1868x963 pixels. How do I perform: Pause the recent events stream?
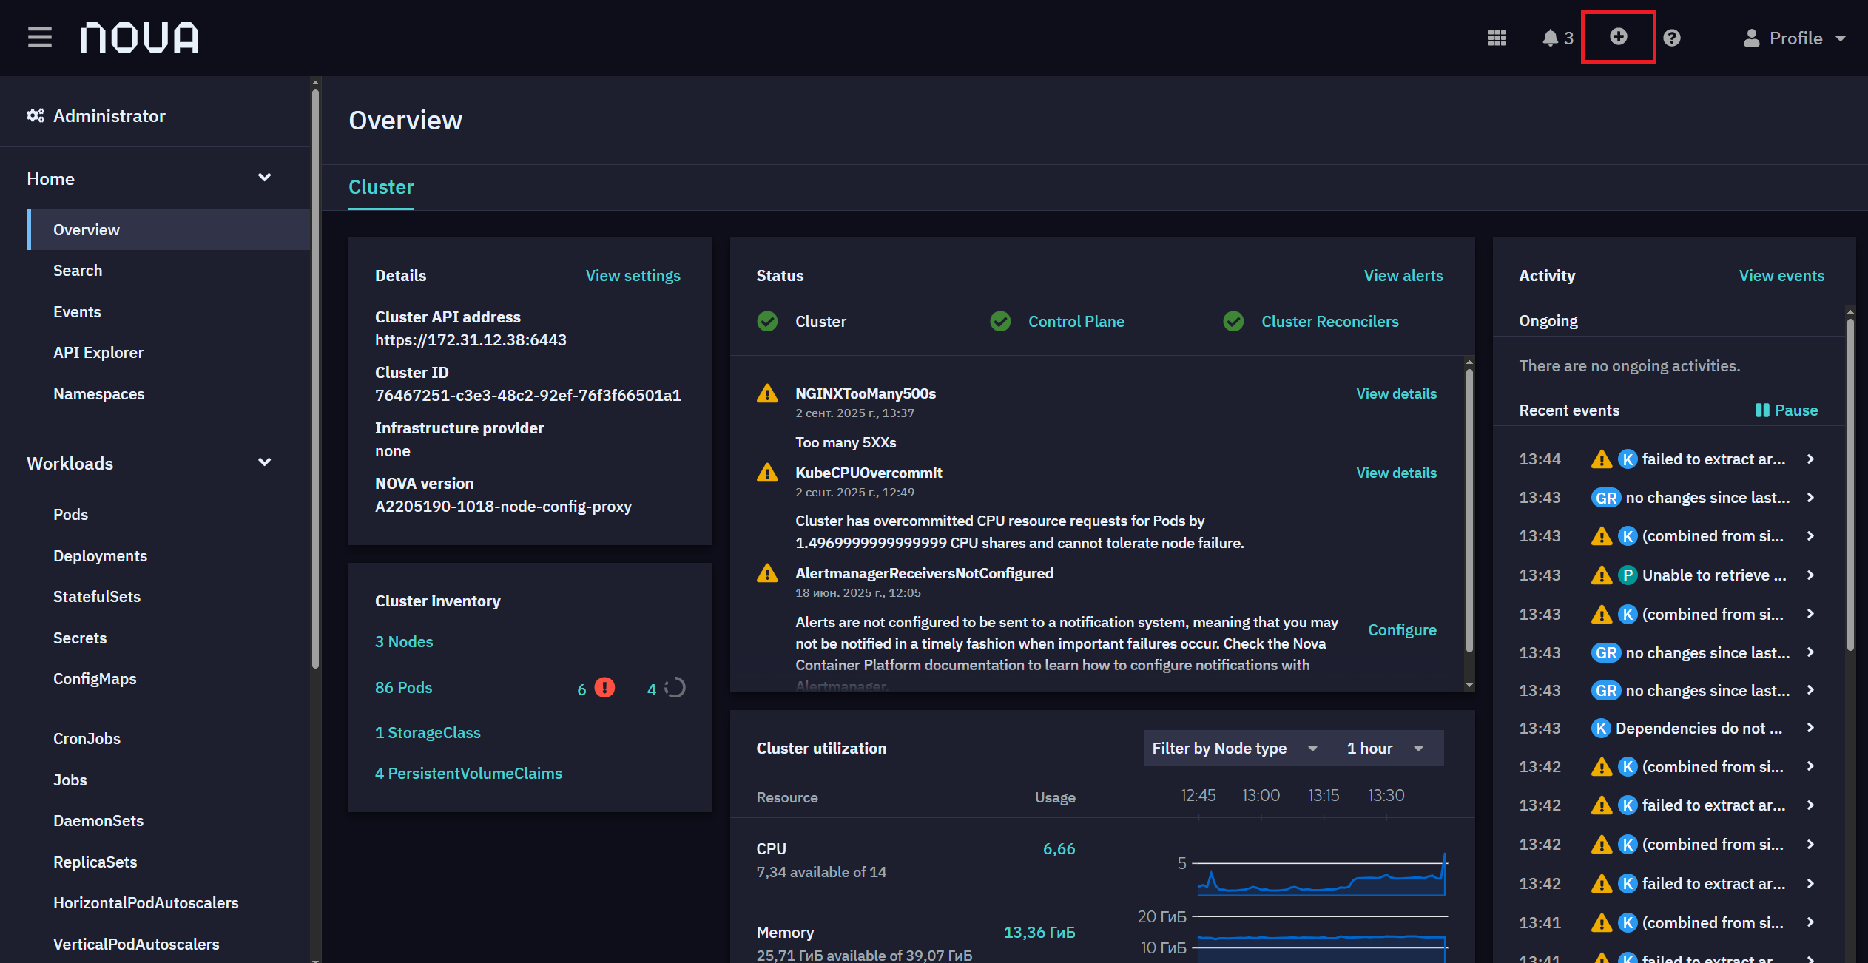pyautogui.click(x=1786, y=410)
